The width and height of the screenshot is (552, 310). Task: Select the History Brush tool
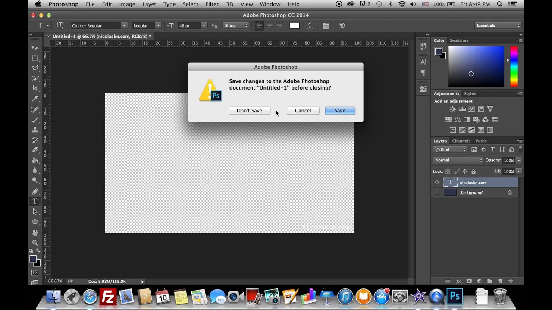[35, 140]
